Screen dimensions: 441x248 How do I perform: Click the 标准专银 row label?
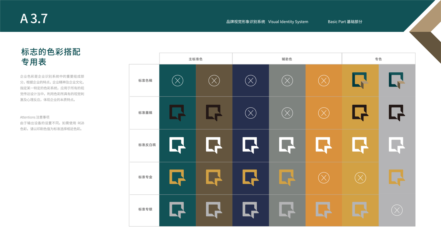[x=145, y=210]
